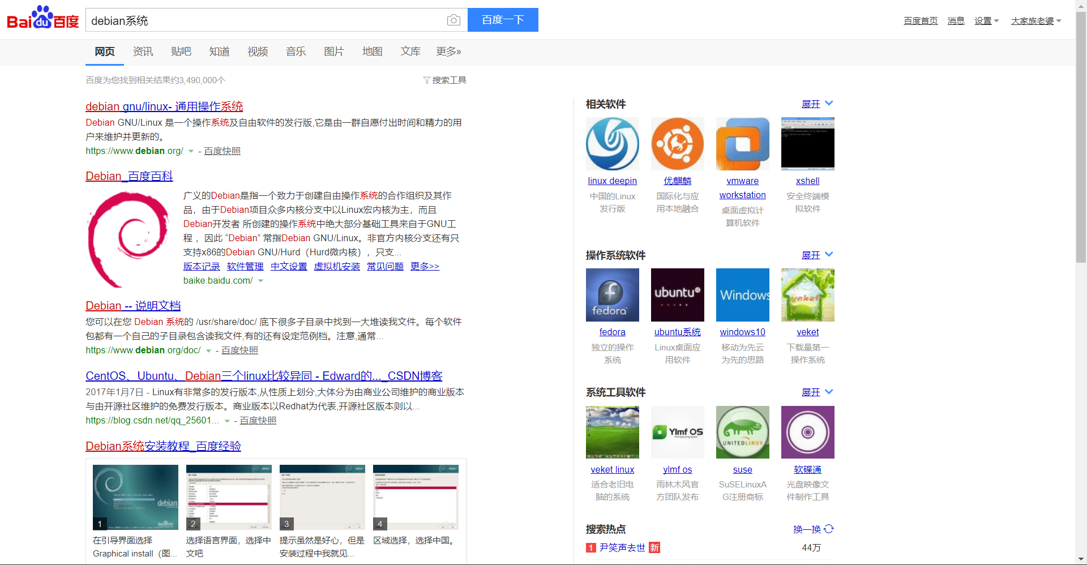Click 更多>> under Debian encyclopedia entry

point(425,267)
